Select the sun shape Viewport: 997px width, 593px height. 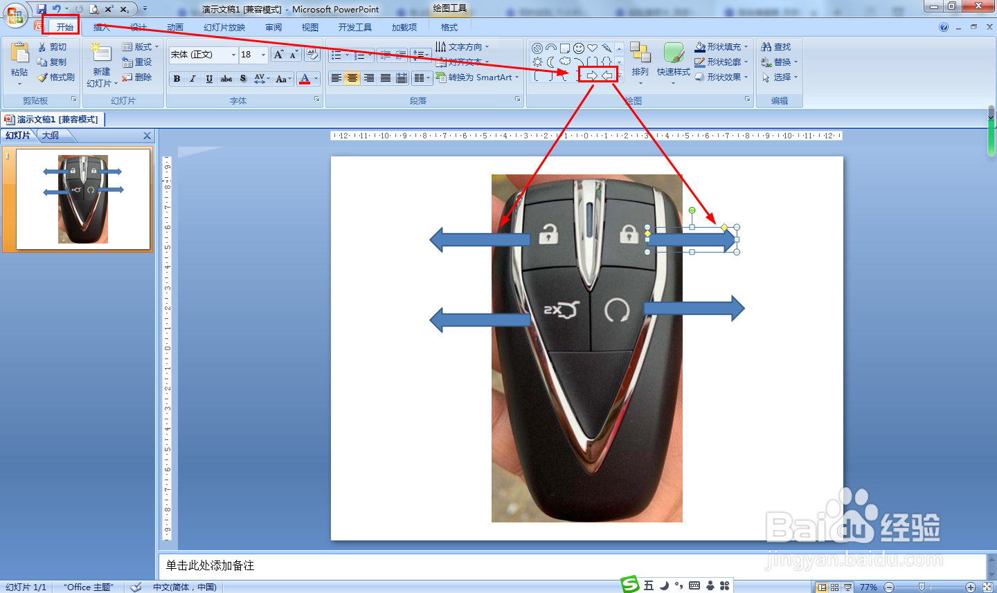tap(537, 62)
